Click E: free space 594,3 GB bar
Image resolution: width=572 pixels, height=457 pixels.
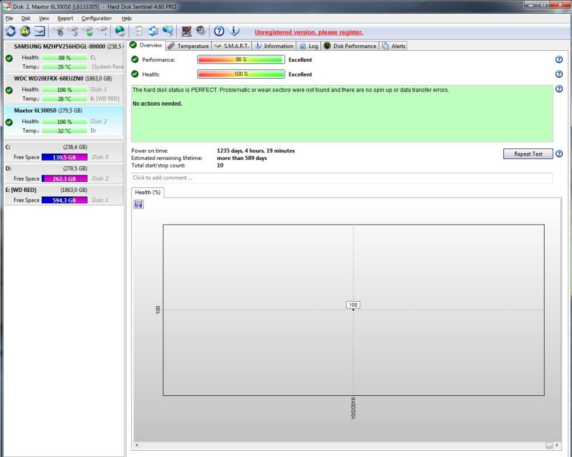pos(65,200)
